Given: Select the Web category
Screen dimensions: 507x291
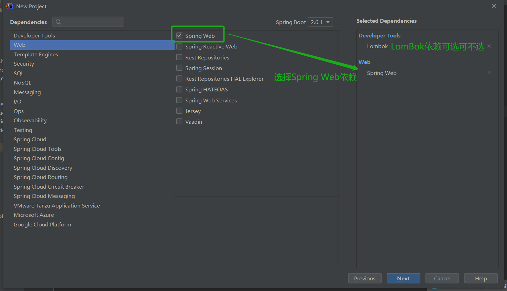Looking at the screenshot, I should [x=92, y=45].
